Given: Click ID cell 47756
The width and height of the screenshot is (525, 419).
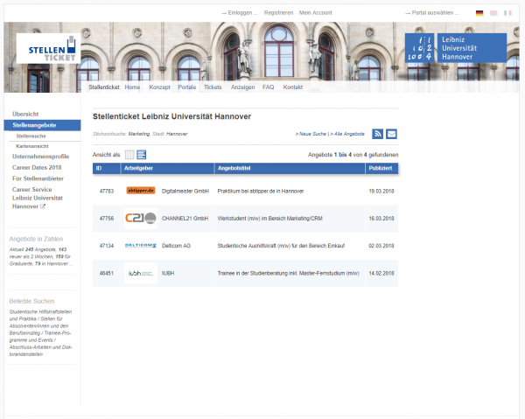Looking at the screenshot, I should (x=107, y=218).
